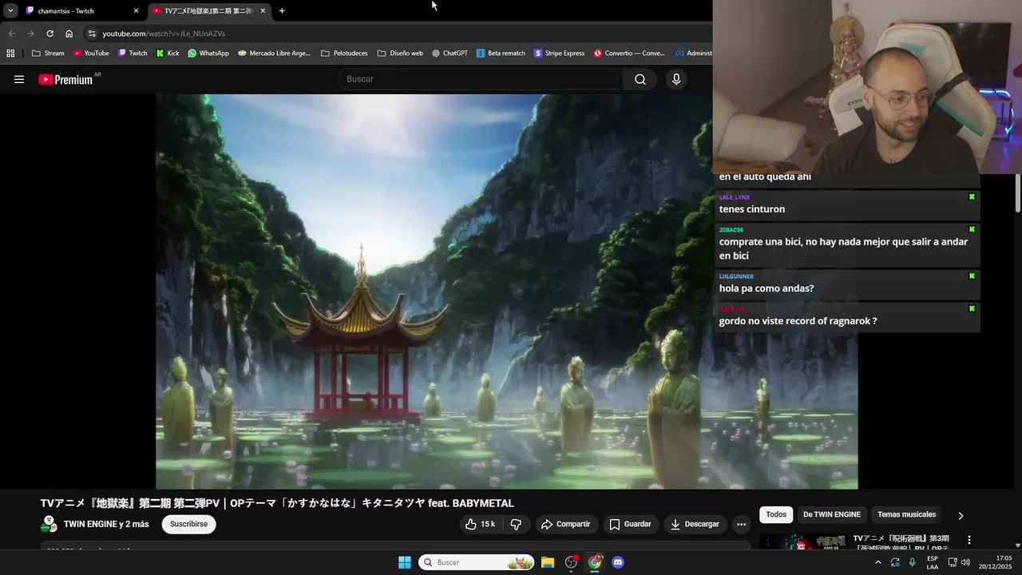Select the Temas musicales chip
Screen dimensions: 1022x575
906,514
